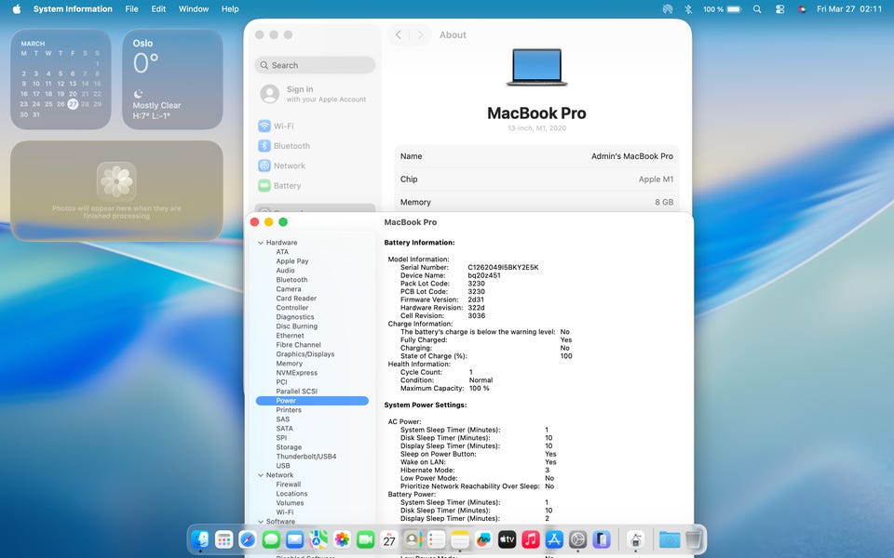Select Card Reader in the Hardware list

pyautogui.click(x=296, y=299)
